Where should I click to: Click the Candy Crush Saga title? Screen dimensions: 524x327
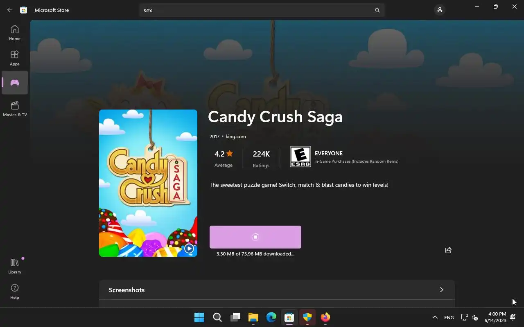[275, 117]
